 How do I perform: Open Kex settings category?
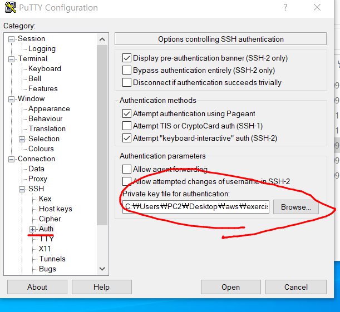(x=45, y=199)
